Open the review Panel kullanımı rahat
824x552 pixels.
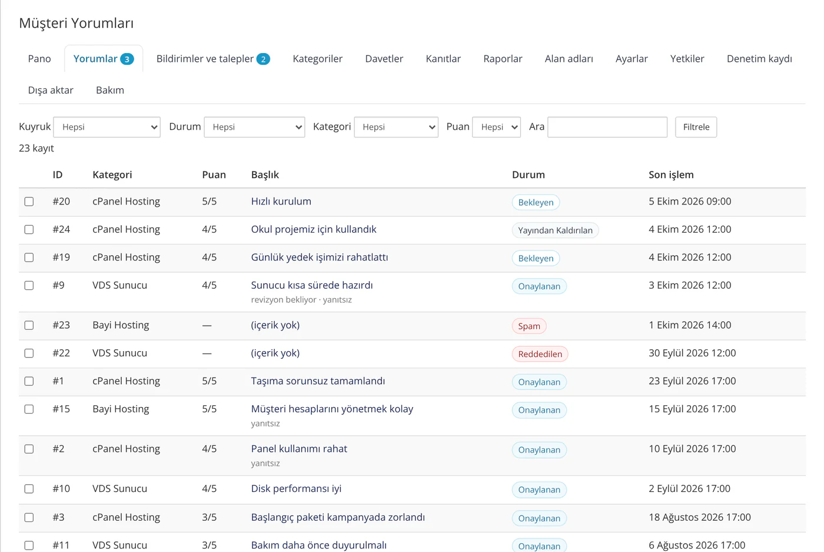click(299, 449)
